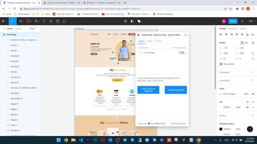
Task: Open Fill styles icon (four dots)
Action: tap(247, 102)
